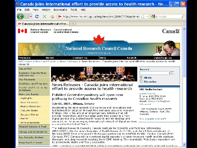The image size is (197, 148).
Task: Open the History menu
Action: point(46,10)
